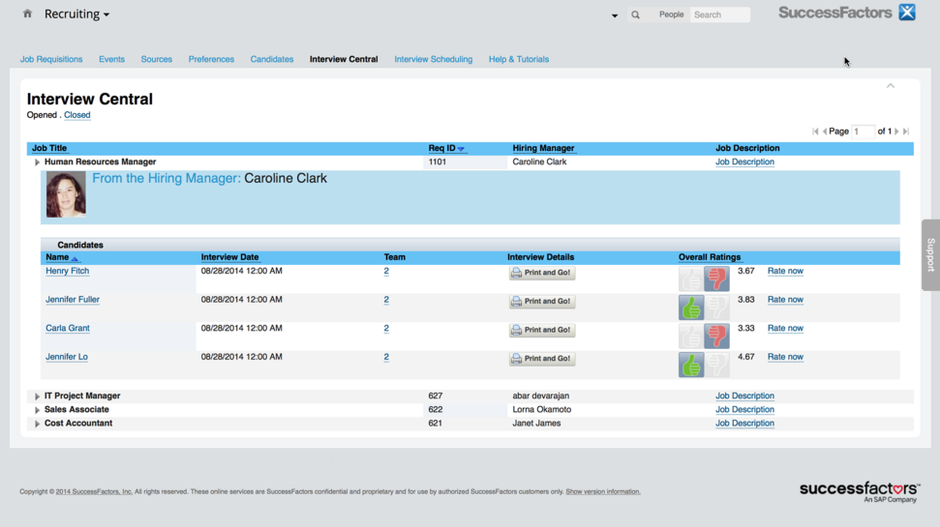
Task: Give Carla Grant a thumbs up
Action: (x=691, y=337)
